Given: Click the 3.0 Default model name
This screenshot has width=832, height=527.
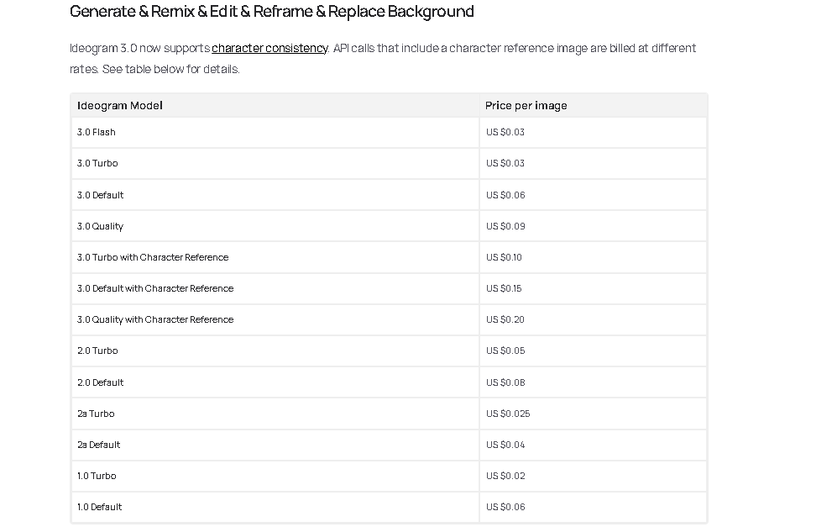Looking at the screenshot, I should [x=100, y=195].
